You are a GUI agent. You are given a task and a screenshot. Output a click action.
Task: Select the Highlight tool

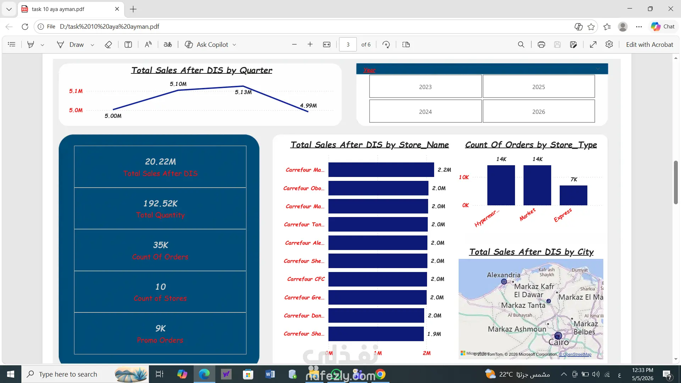31,44
